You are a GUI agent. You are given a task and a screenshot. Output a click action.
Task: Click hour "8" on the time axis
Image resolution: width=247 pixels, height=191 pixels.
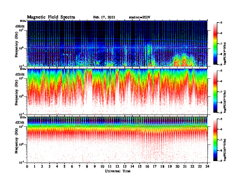[87, 166]
